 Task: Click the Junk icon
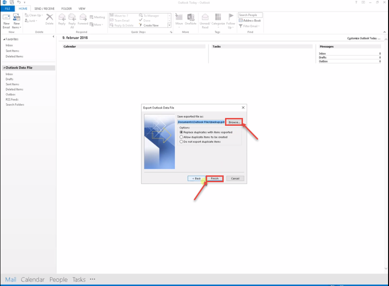(x=27, y=21)
